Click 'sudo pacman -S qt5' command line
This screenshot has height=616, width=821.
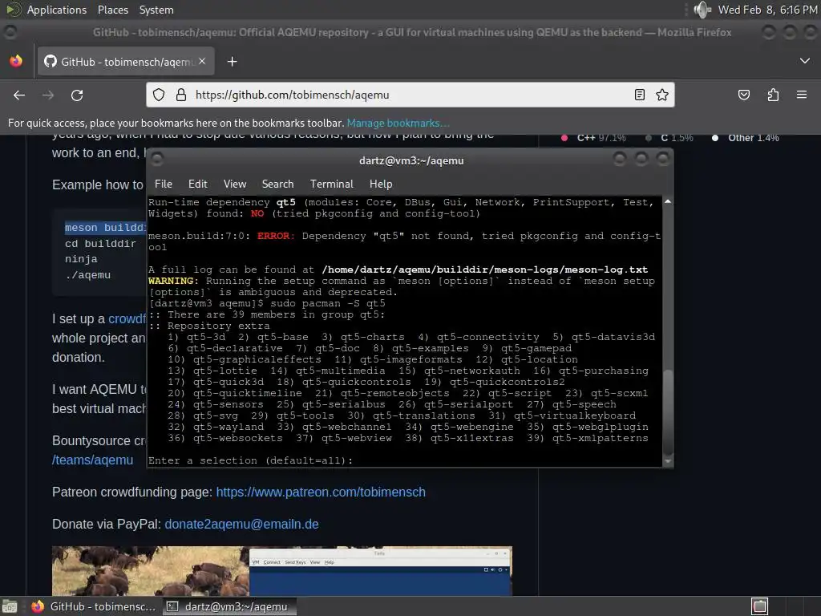tap(328, 303)
